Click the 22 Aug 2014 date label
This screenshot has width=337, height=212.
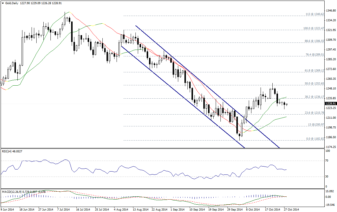(159, 209)
